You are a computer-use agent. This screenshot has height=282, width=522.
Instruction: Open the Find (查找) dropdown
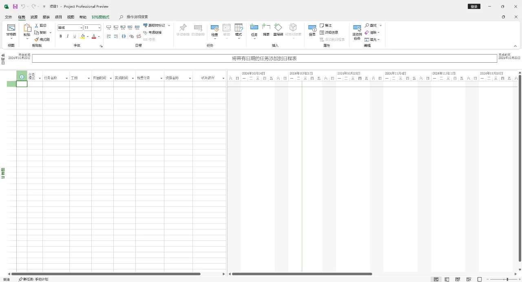[373, 26]
